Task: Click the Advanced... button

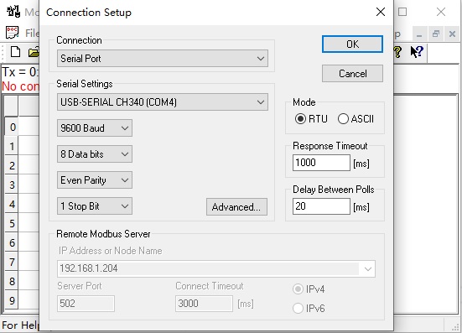Action: pos(236,207)
